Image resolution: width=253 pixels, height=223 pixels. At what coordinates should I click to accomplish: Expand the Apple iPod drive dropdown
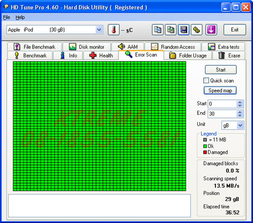coord(99,30)
